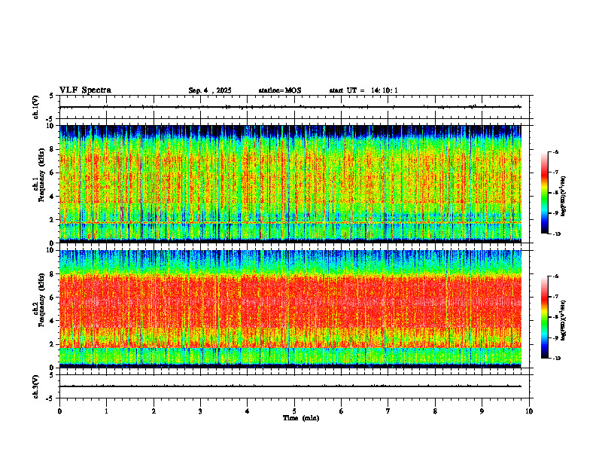This screenshot has height=461, width=596.
Task: Click the time axis tick label "4"
Action: (248, 411)
